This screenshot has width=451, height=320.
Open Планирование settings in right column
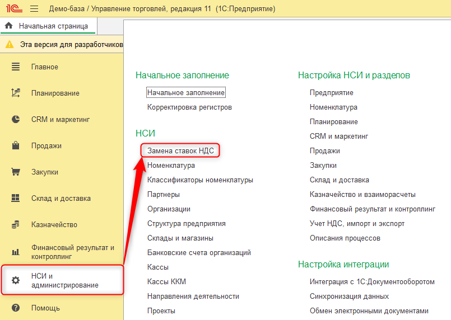[x=334, y=122]
